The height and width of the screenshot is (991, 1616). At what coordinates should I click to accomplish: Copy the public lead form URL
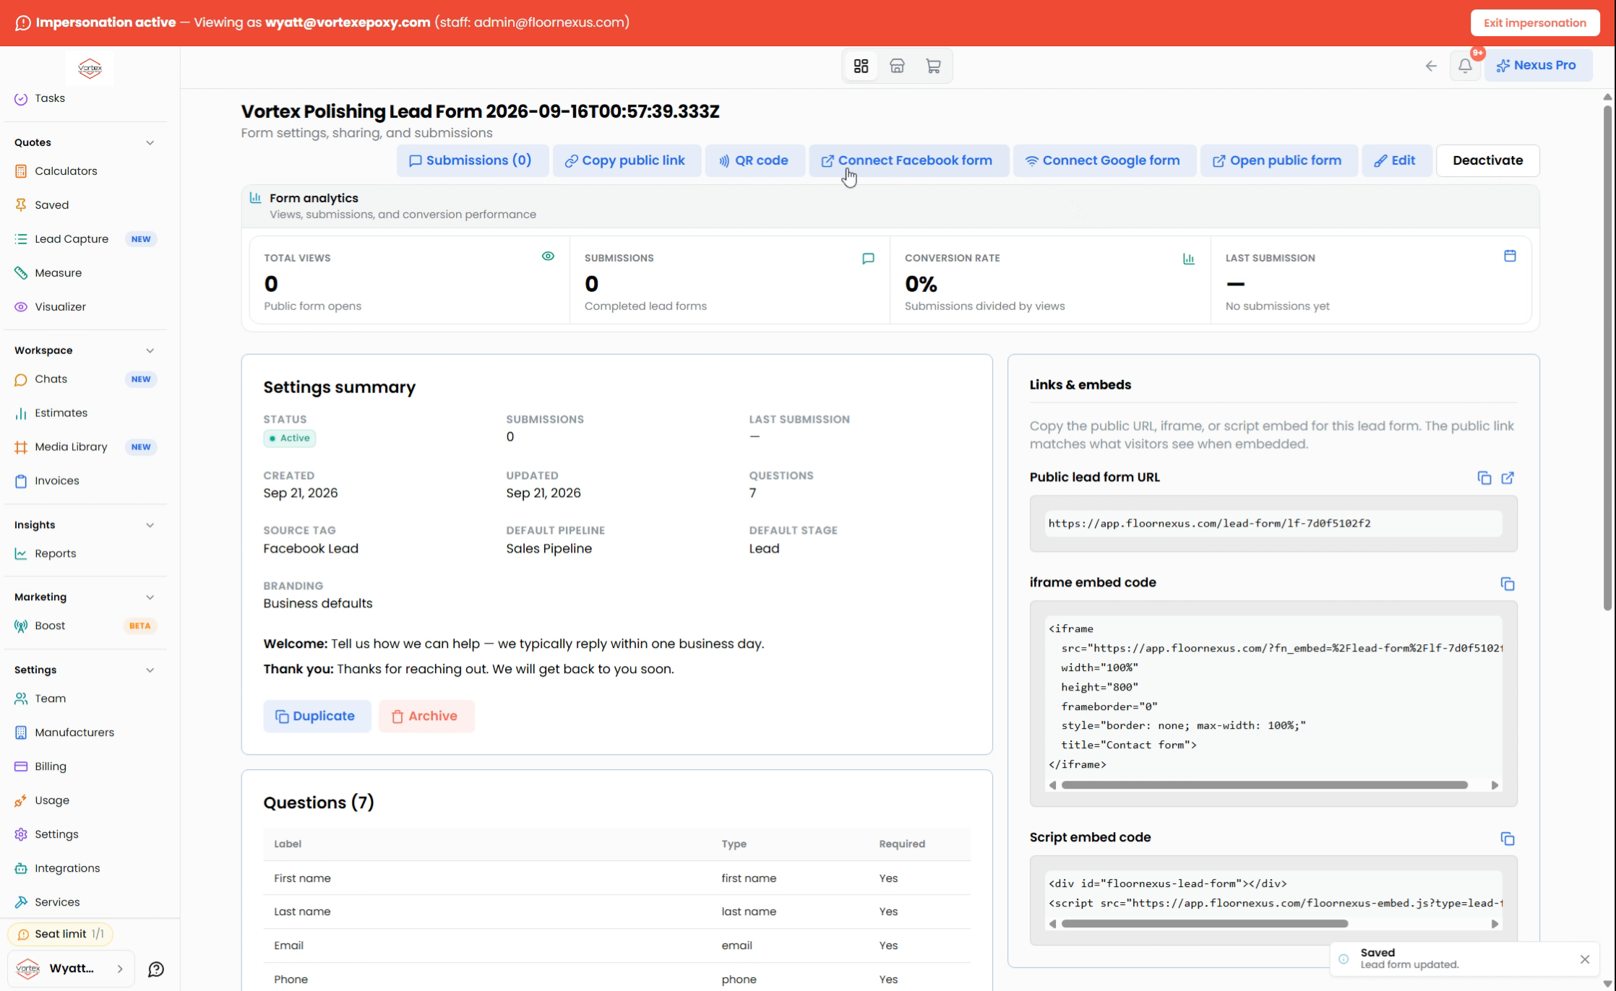click(x=1484, y=477)
